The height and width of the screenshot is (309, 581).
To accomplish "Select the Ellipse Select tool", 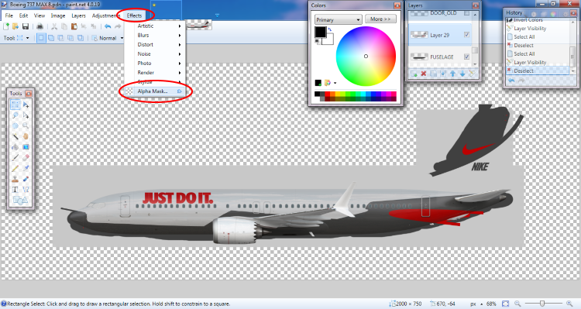I will (15, 125).
